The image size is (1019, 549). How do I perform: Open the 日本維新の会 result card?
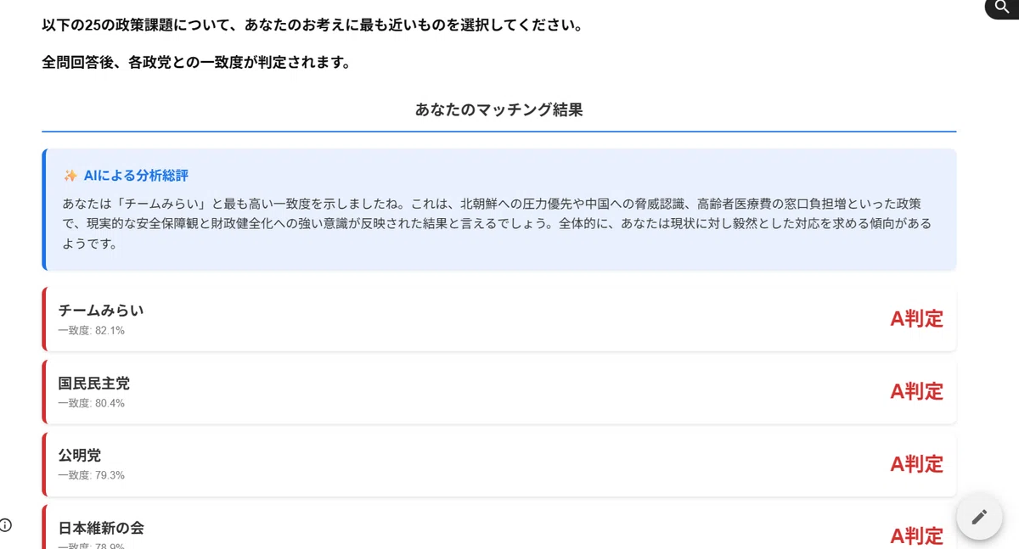499,527
